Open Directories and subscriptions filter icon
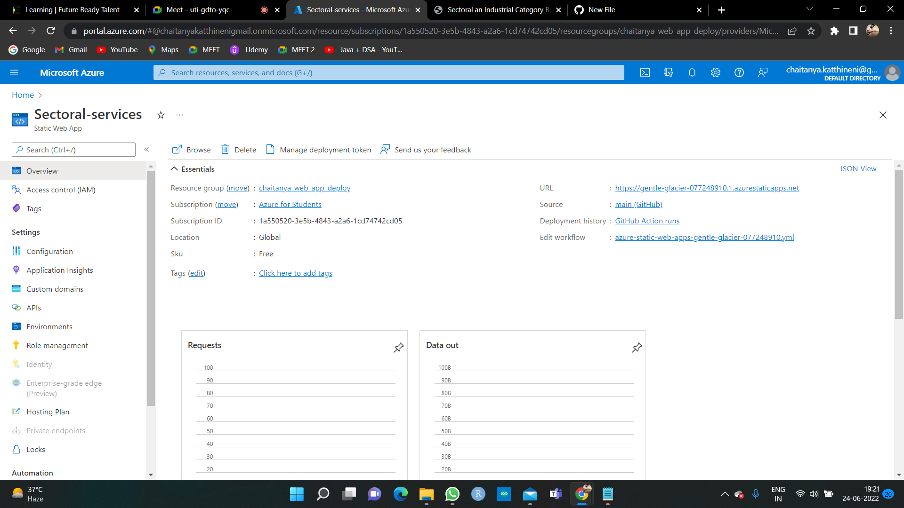The image size is (904, 508). pyautogui.click(x=669, y=72)
